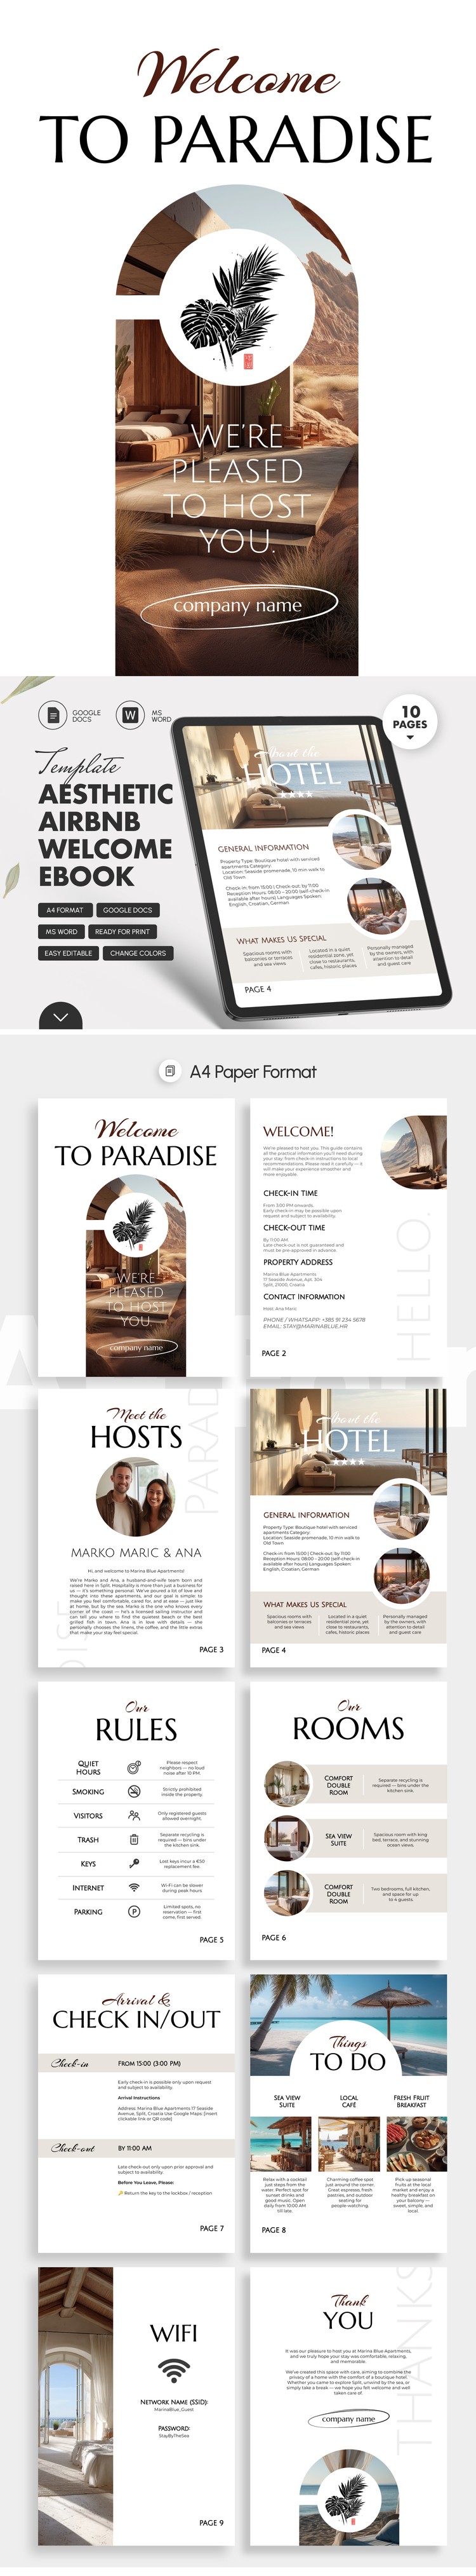The width and height of the screenshot is (476, 2576).
Task: Click the 'PAGE 9' label
Action: tap(211, 2523)
